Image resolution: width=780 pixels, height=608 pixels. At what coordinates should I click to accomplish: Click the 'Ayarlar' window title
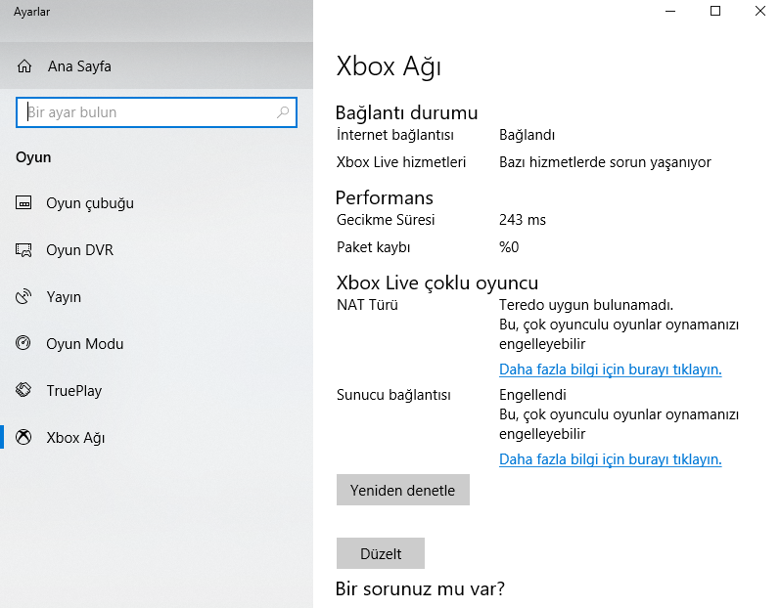(x=31, y=12)
